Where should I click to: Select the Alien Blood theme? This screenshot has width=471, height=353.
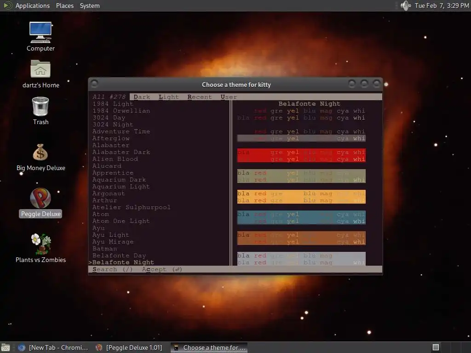(115, 159)
